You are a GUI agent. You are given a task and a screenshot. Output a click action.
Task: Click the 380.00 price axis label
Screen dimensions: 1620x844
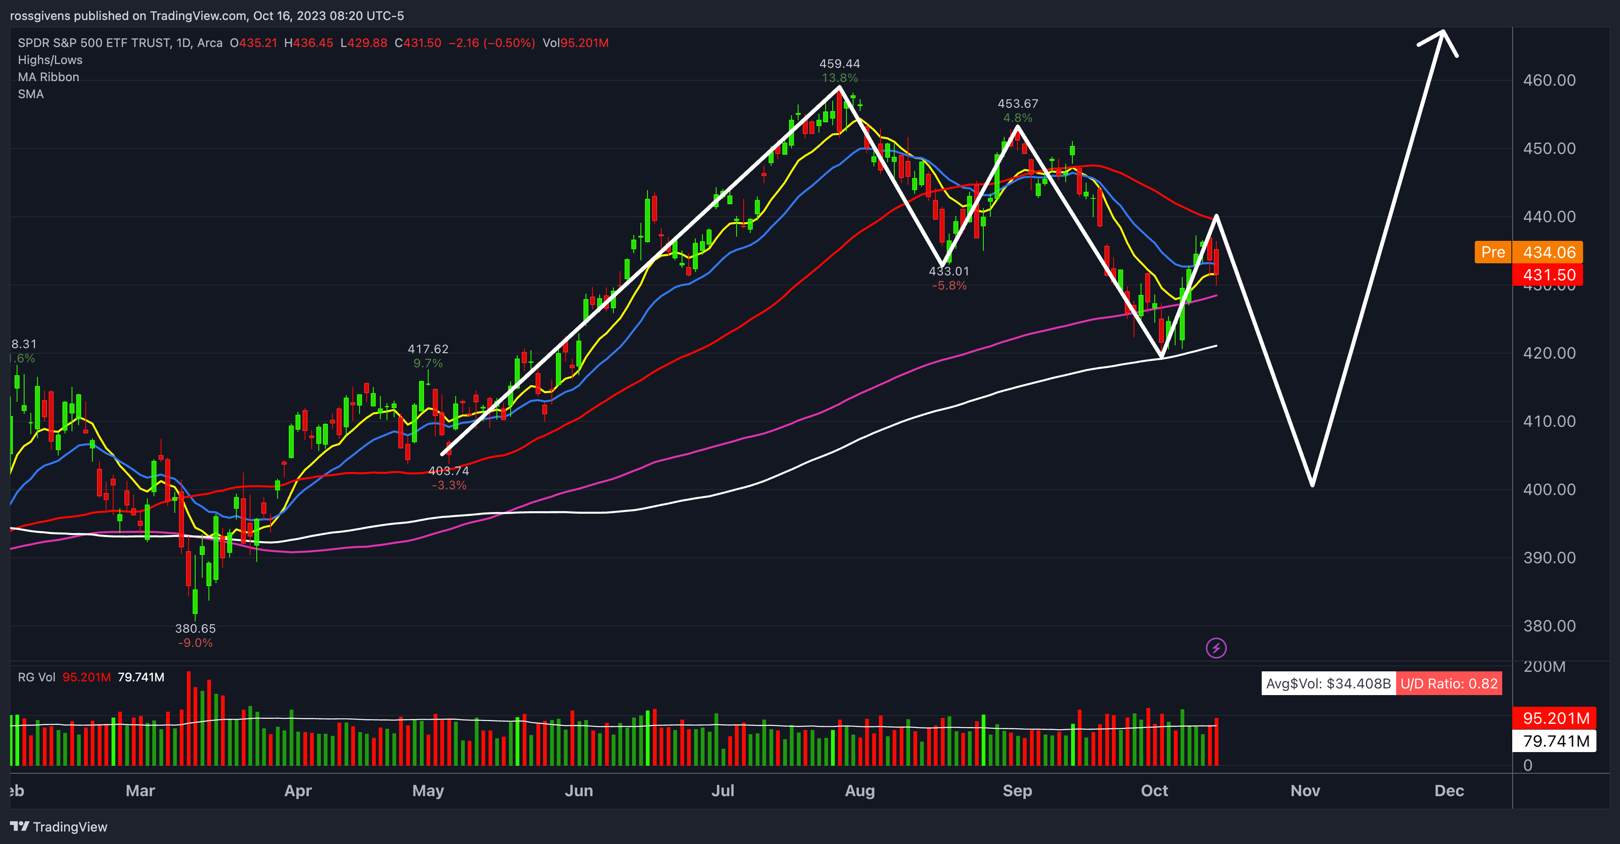point(1549,625)
